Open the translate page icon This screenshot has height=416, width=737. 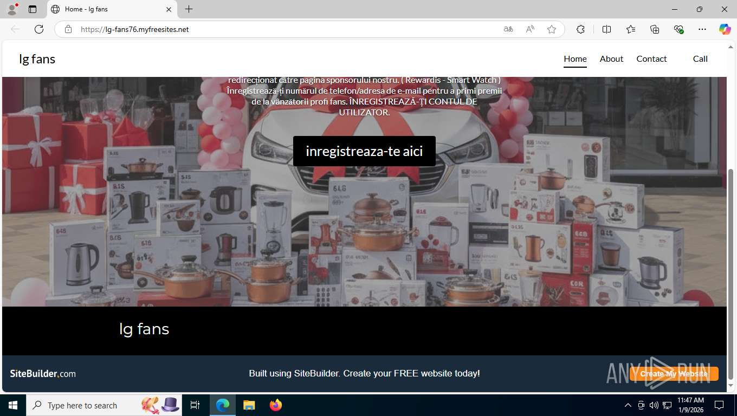coord(508,29)
